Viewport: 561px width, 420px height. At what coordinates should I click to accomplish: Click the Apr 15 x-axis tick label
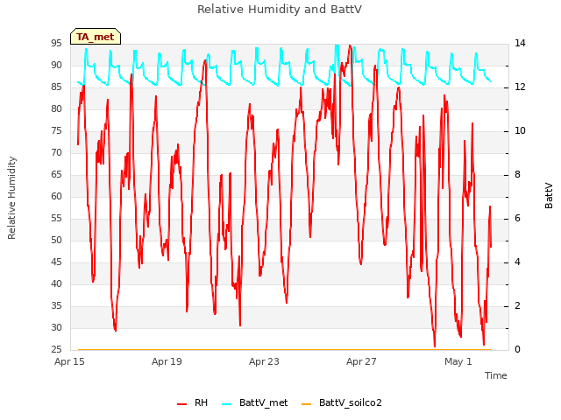click(x=69, y=361)
